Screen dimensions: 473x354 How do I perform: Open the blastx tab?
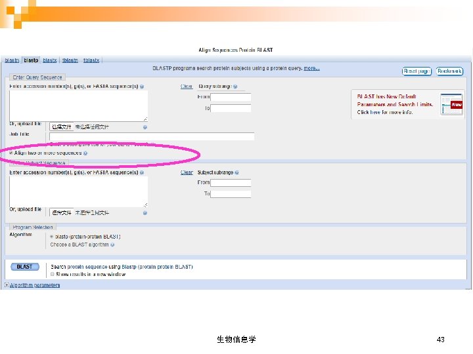click(x=50, y=60)
